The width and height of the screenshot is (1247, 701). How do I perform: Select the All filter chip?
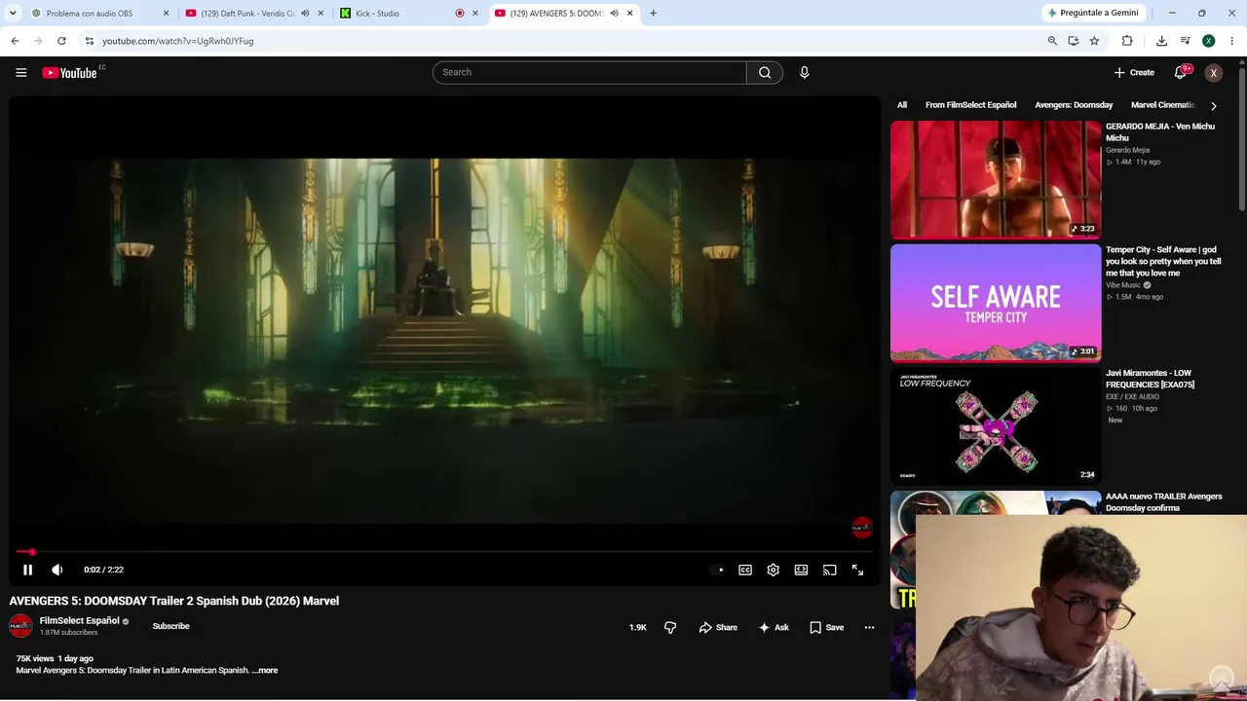tap(902, 105)
